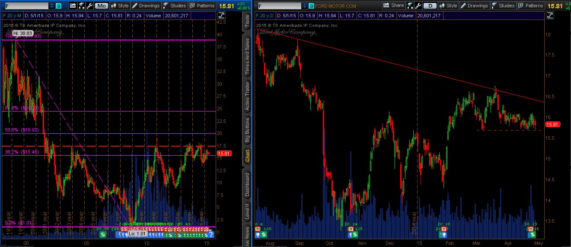The width and height of the screenshot is (571, 247).
Task: Click the late-April green dividend icon in right chart
Action: tap(533, 234)
